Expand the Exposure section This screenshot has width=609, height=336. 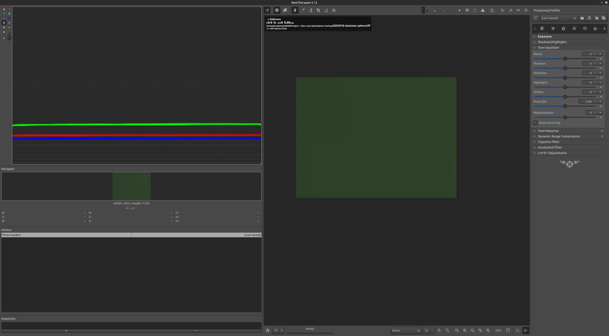(x=545, y=36)
